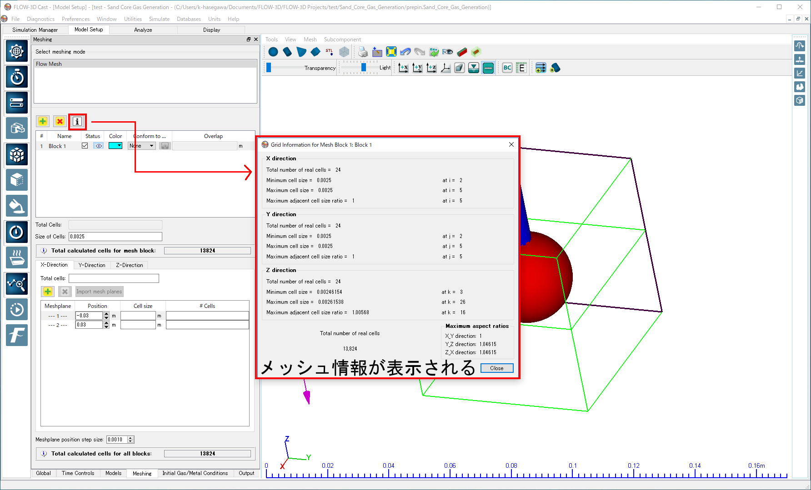Open the Time Controls bottom tab

click(78, 473)
